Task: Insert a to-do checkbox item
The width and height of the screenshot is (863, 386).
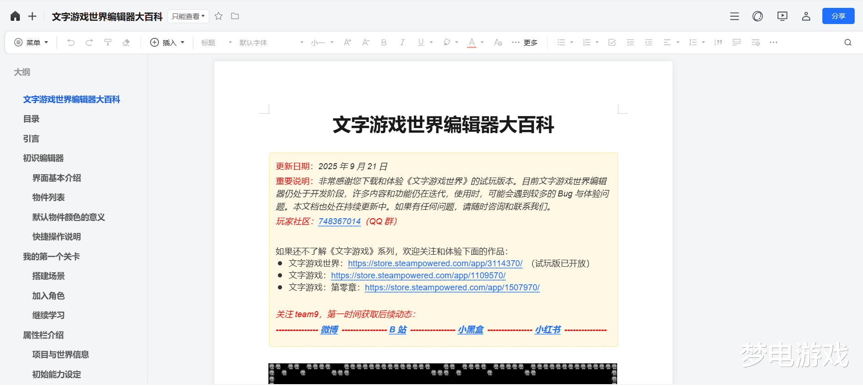Action: [x=612, y=43]
